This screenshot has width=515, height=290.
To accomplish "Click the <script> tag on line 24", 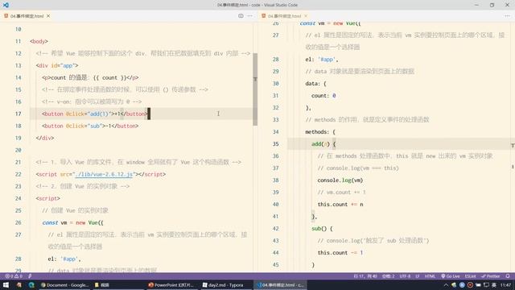I will (x=48, y=199).
